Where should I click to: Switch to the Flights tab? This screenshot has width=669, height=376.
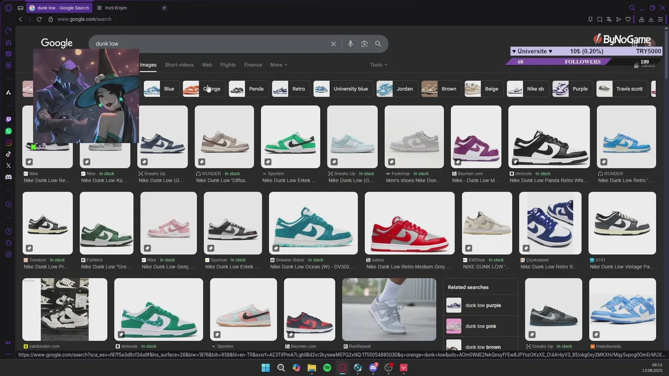tap(228, 65)
